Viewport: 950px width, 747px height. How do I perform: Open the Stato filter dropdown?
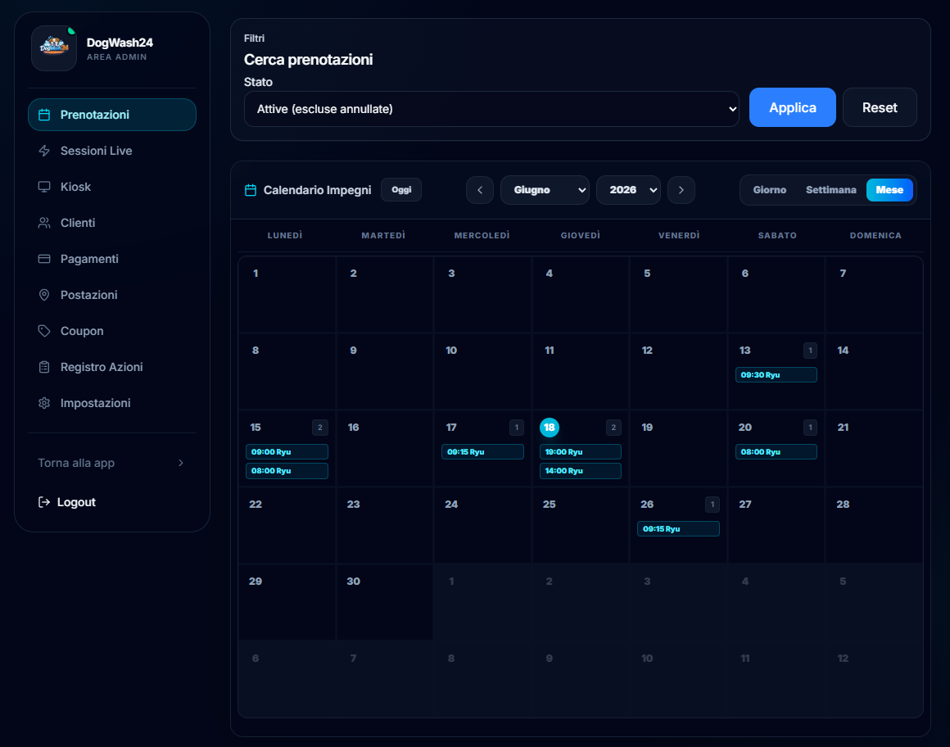point(491,109)
